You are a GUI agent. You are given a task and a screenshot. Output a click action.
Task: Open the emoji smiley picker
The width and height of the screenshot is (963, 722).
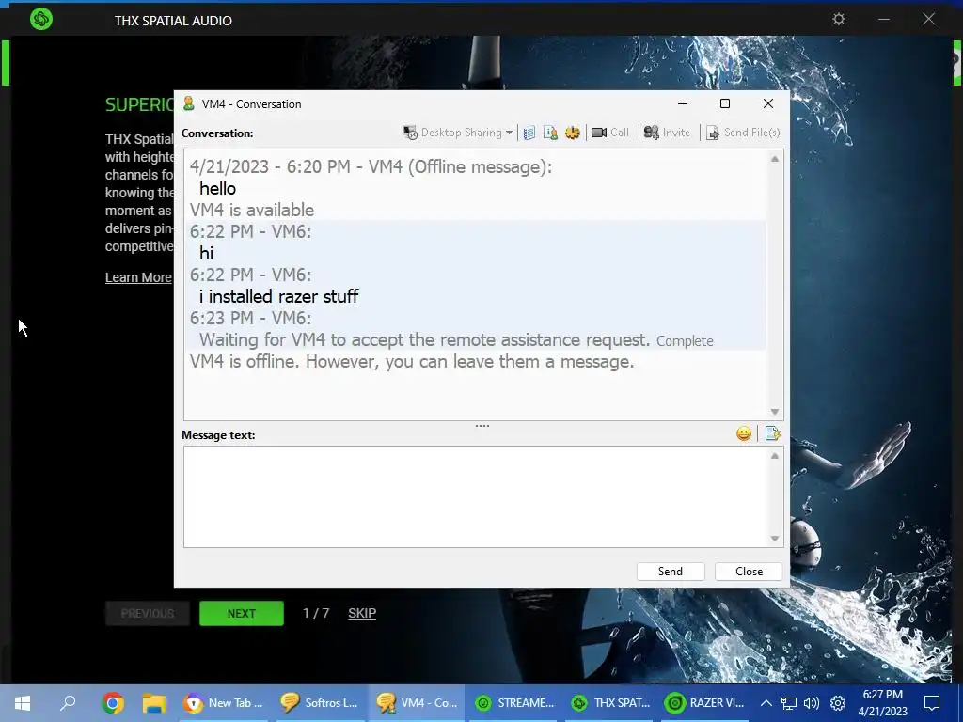click(x=744, y=434)
